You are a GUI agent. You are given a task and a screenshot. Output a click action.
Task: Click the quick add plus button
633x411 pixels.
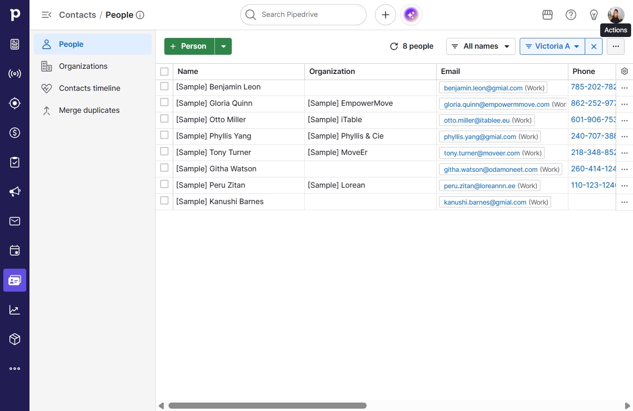385,15
